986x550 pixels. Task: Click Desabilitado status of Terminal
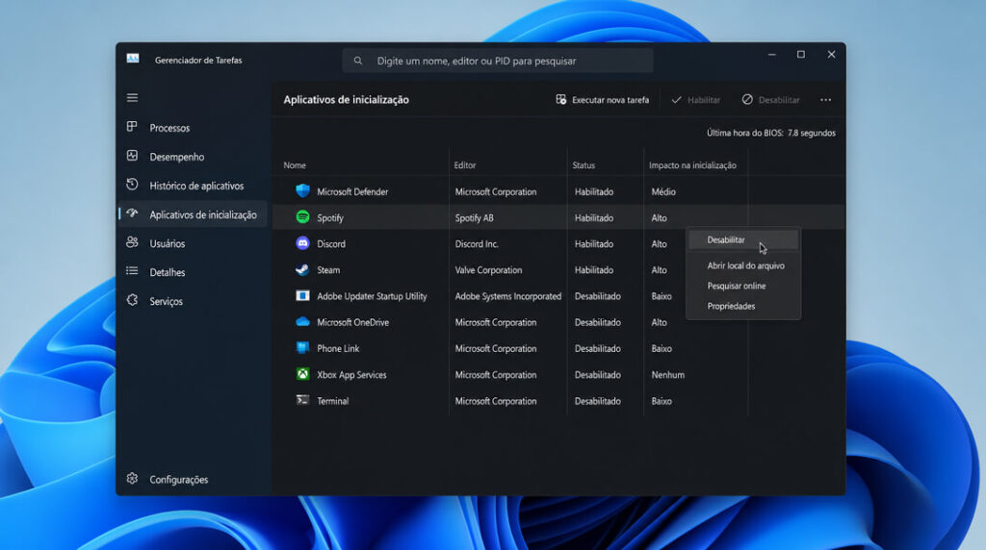click(x=597, y=401)
